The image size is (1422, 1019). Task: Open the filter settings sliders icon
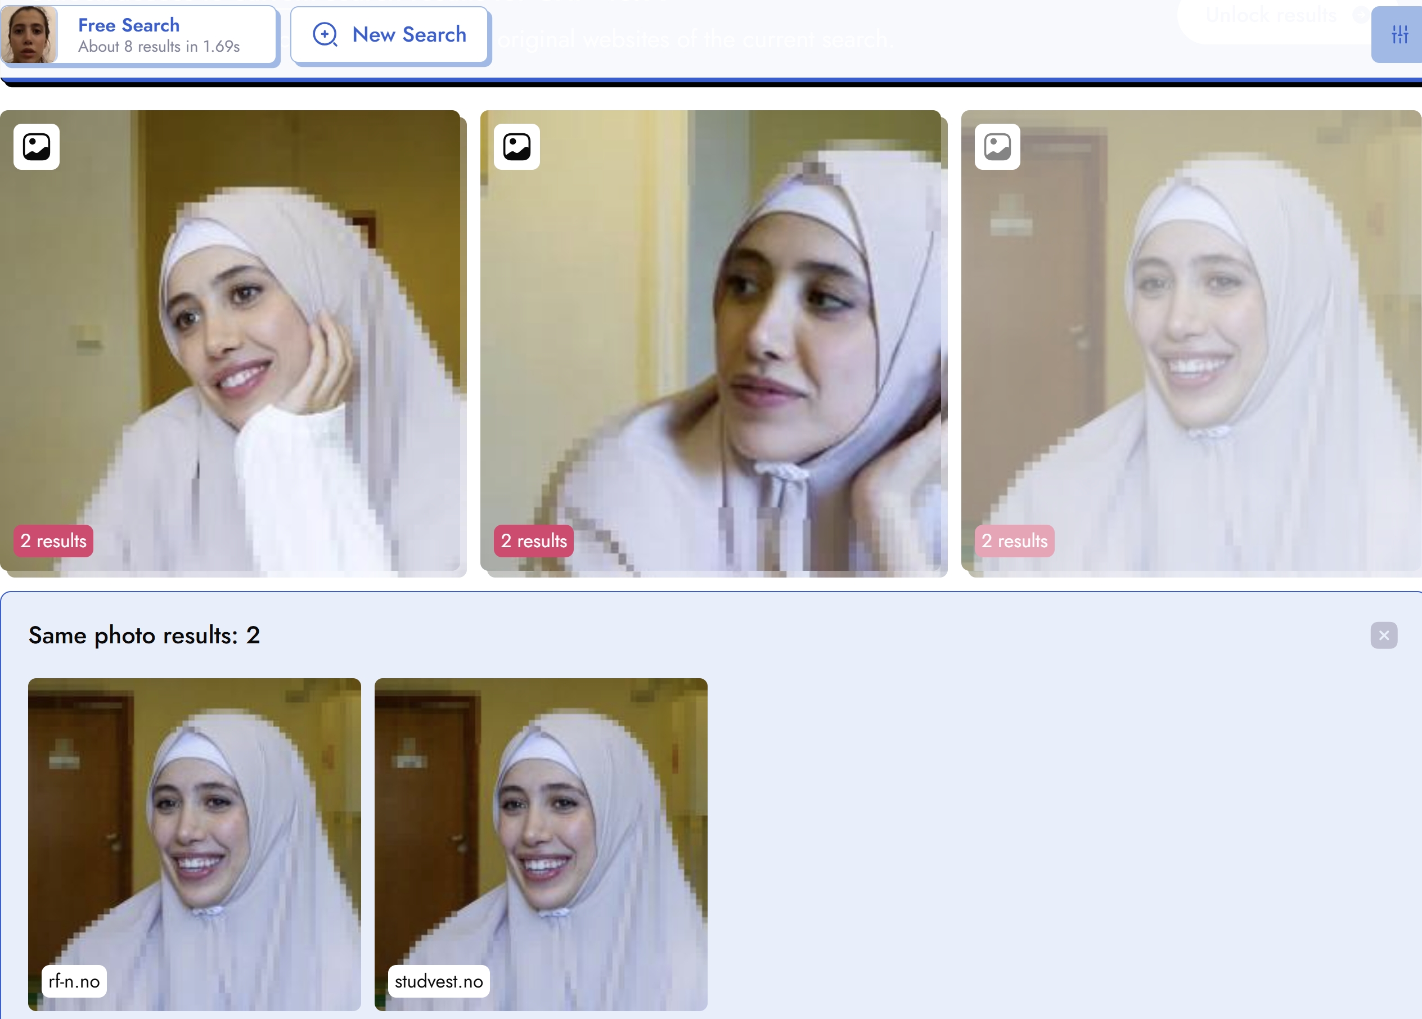pos(1399,34)
